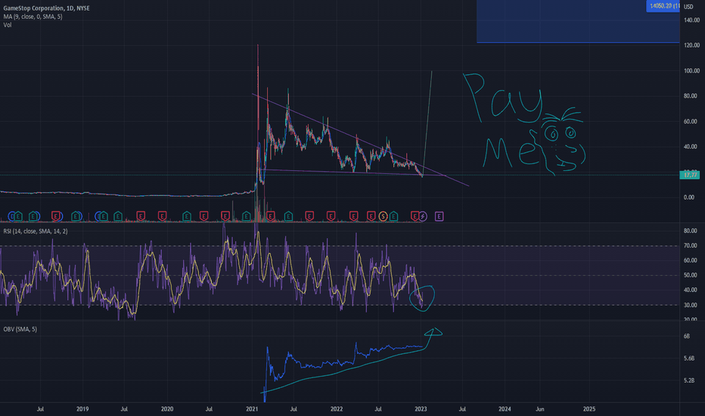This screenshot has height=416, width=705.
Task: Select the OBV (SMA, 5) indicator legend
Action: pyautogui.click(x=20, y=329)
